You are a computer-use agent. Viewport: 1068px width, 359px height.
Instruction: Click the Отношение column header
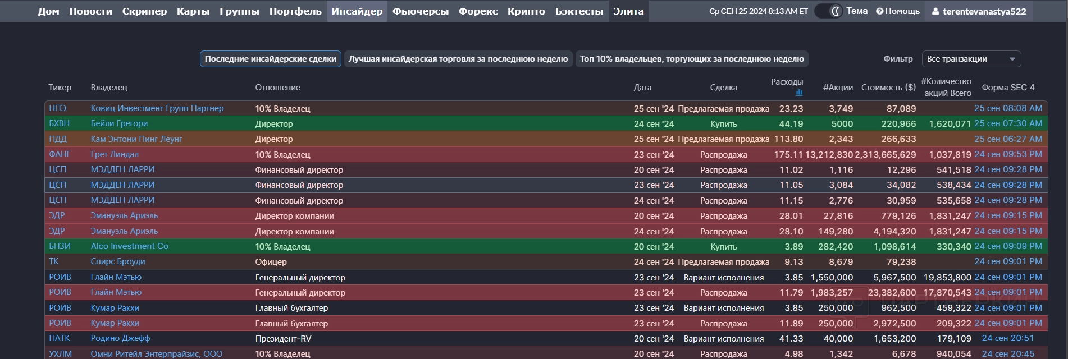coord(277,88)
